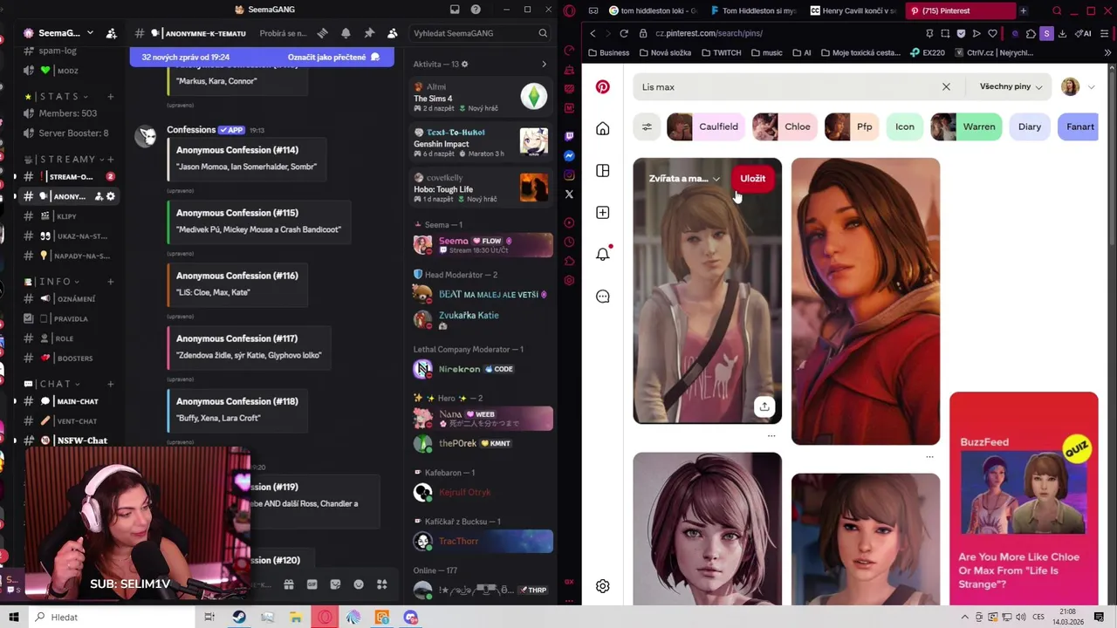Add page to bookmarks heart icon
1117x628 pixels.
click(992, 33)
